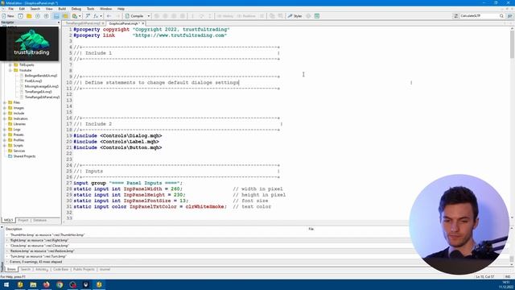Compile the current file
The image size is (515, 290).
[x=134, y=16]
